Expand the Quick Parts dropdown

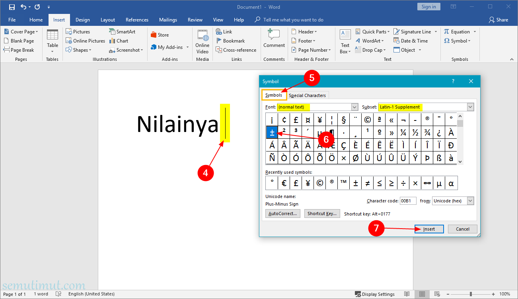click(389, 32)
